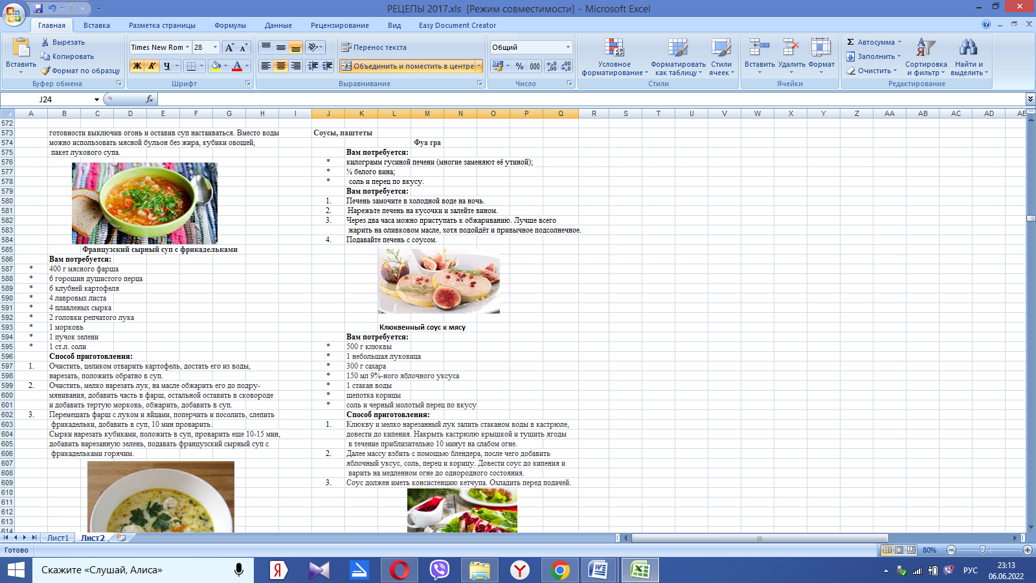The height and width of the screenshot is (583, 1036).
Task: Increase font size with the grow-font icon
Action: point(229,47)
